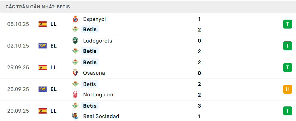Image resolution: width=296 pixels, height=121 pixels.
Task: Click green T badge for Espanyol match
Action: [x=287, y=24]
